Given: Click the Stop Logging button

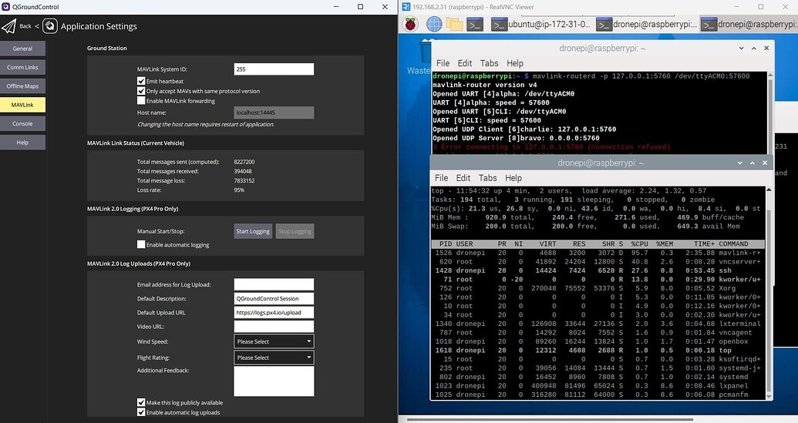Looking at the screenshot, I should [295, 231].
